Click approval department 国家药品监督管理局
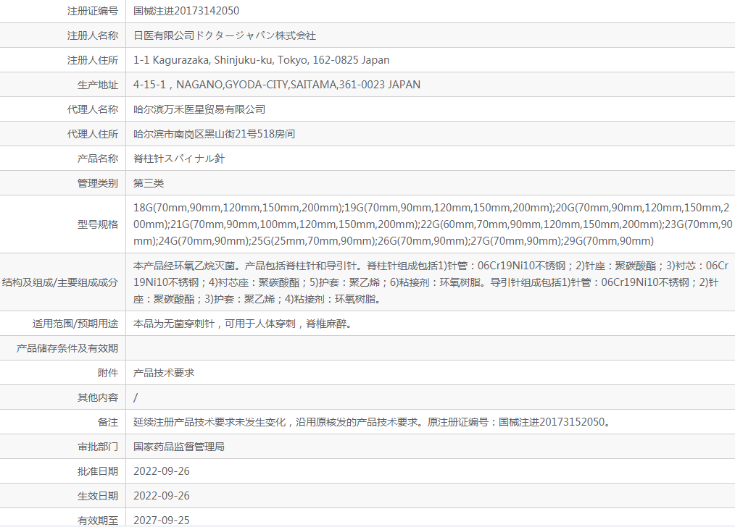Screen dimensions: 735x527 pyautogui.click(x=178, y=447)
